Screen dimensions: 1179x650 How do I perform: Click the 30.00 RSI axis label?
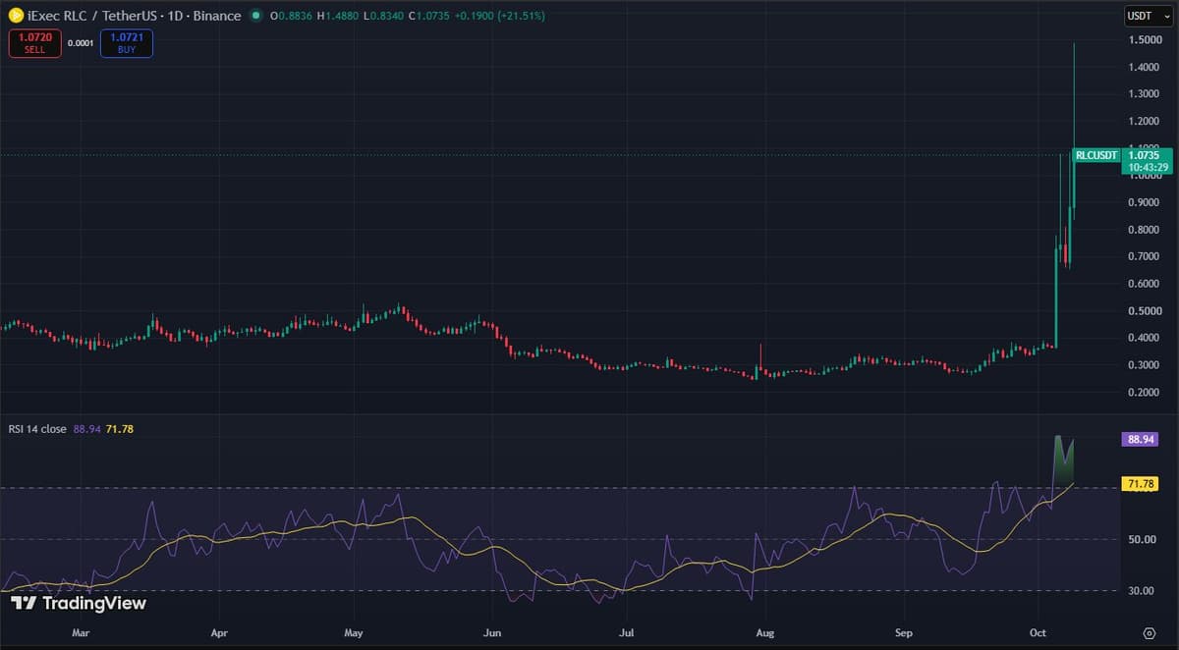[1142, 591]
